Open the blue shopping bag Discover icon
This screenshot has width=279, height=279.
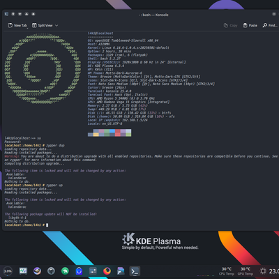tap(79, 271)
